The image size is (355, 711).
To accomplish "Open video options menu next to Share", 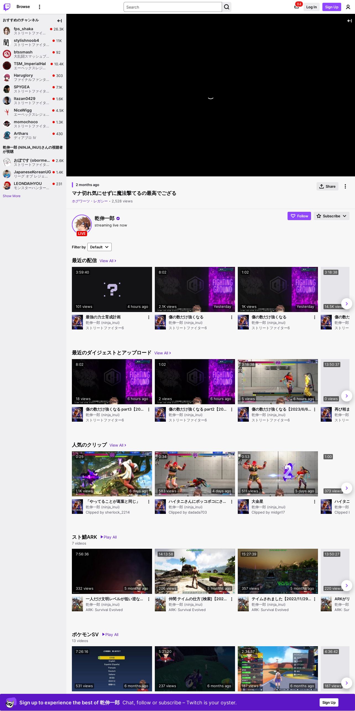I will (x=345, y=186).
